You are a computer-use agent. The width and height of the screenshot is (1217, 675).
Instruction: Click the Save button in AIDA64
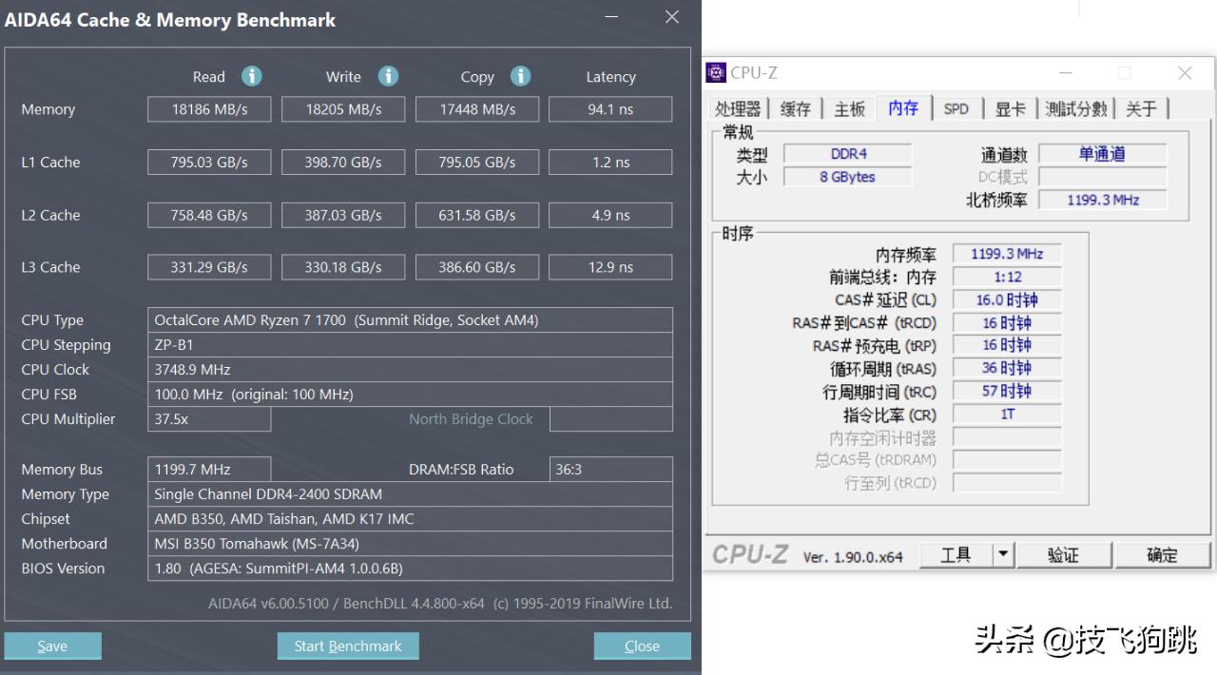52,646
